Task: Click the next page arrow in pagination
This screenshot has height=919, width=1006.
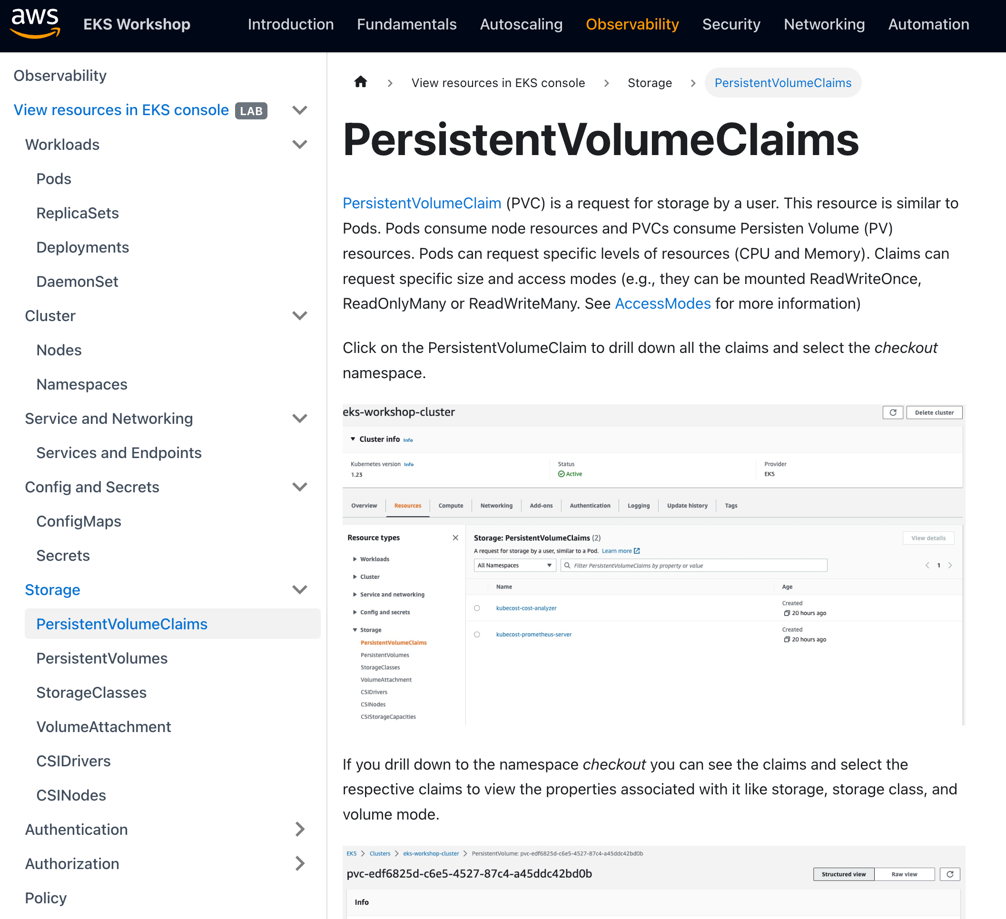Action: coord(950,565)
